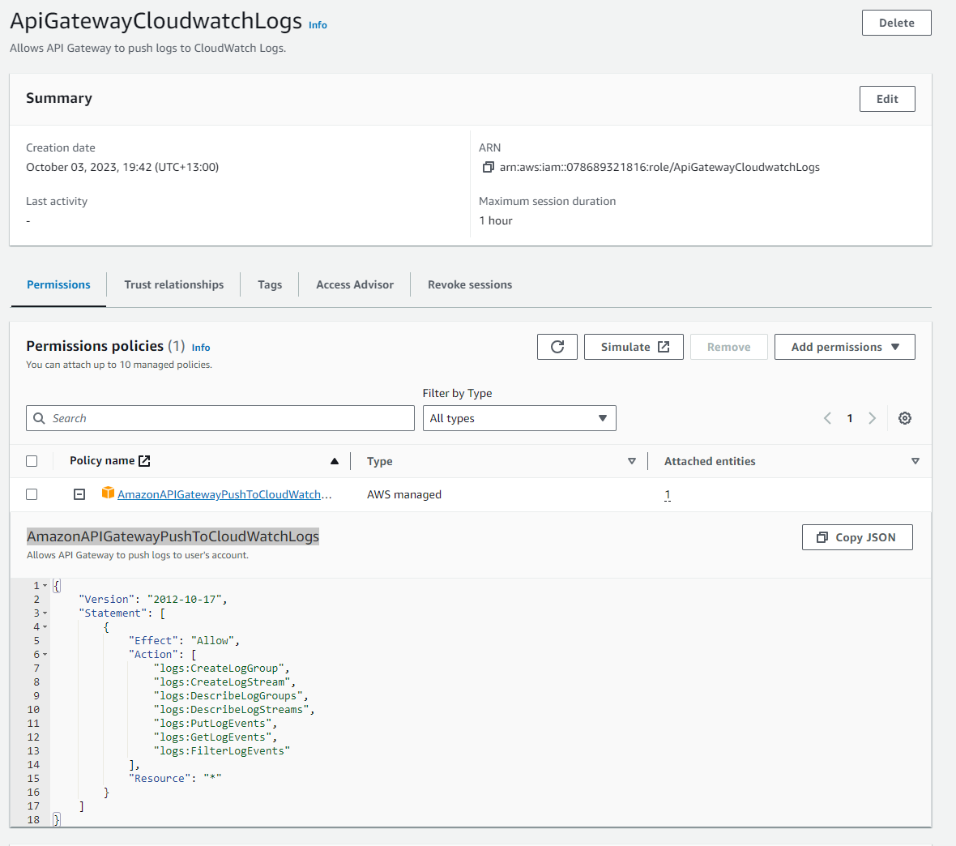
Task: Click the "logs:DescribeLogGroups" JSON line
Action: click(231, 696)
